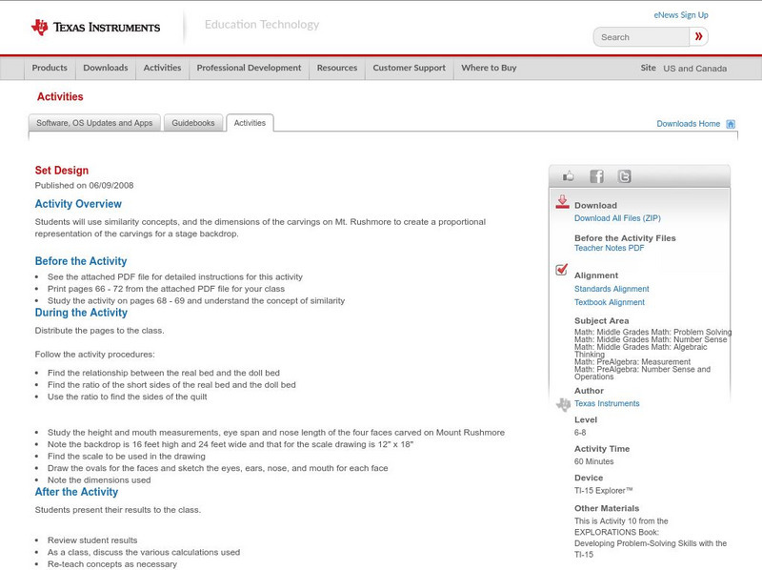This screenshot has width=762, height=570.
Task: Click the Activity Overview heading
Action: click(x=78, y=204)
